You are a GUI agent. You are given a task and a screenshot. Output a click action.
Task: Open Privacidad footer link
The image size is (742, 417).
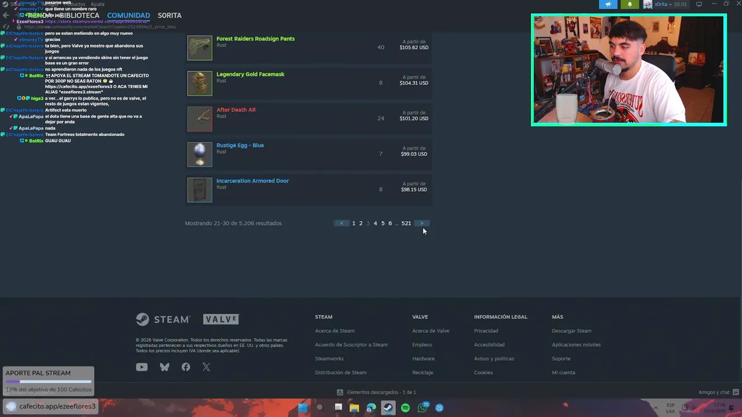pyautogui.click(x=486, y=331)
